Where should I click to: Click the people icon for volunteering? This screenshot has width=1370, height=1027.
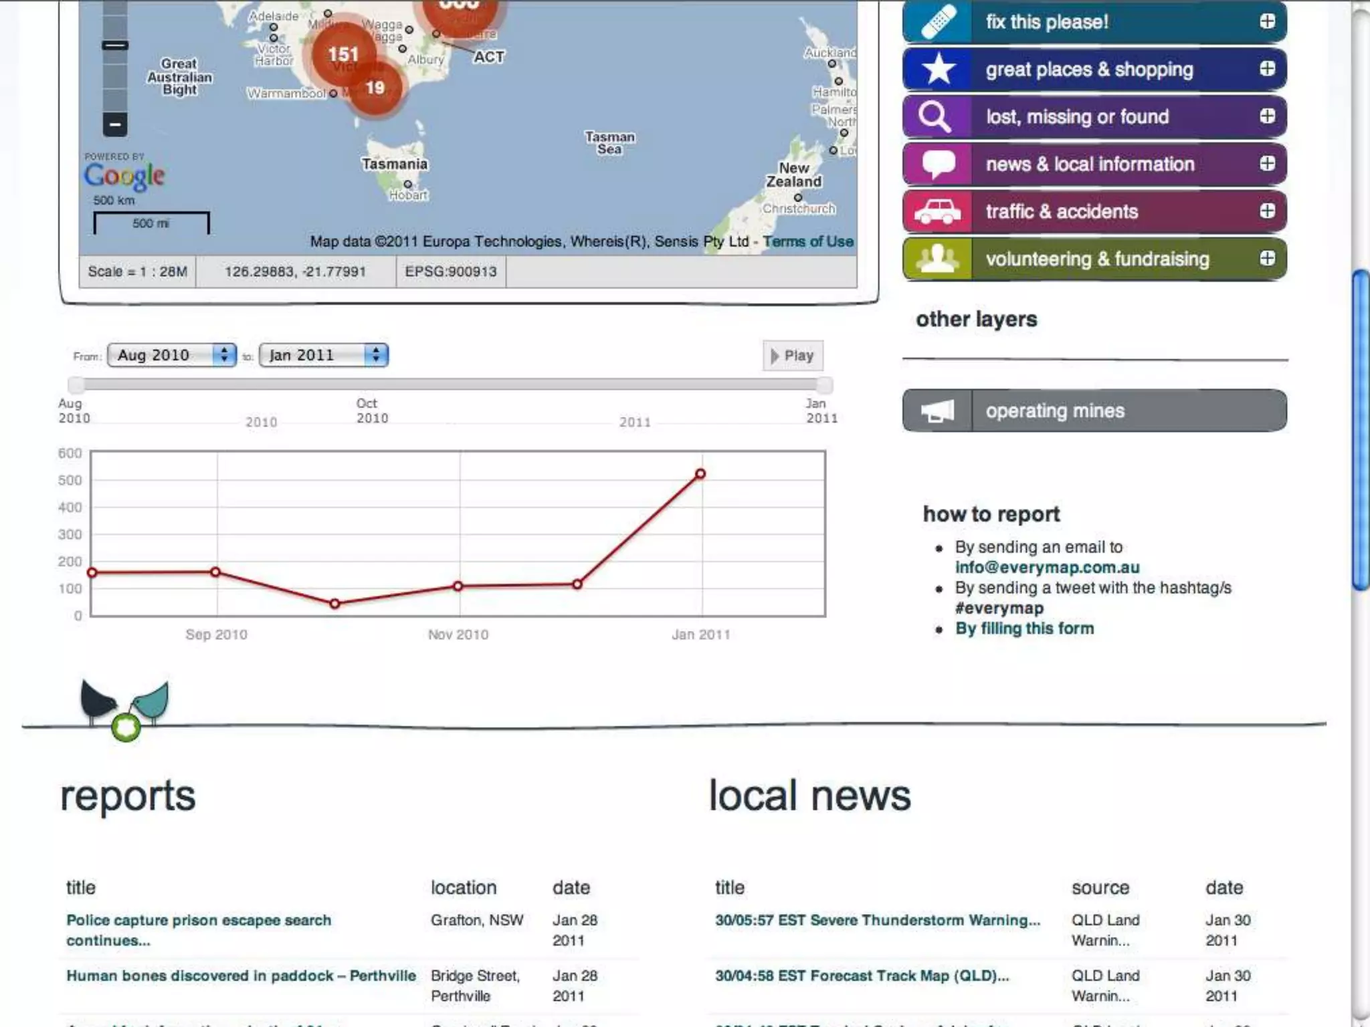coord(937,259)
